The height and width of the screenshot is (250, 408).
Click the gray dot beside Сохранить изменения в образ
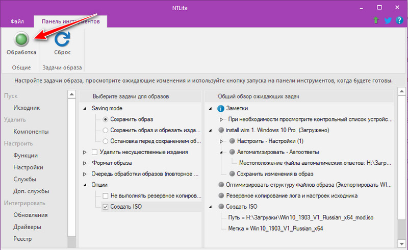tap(232, 173)
